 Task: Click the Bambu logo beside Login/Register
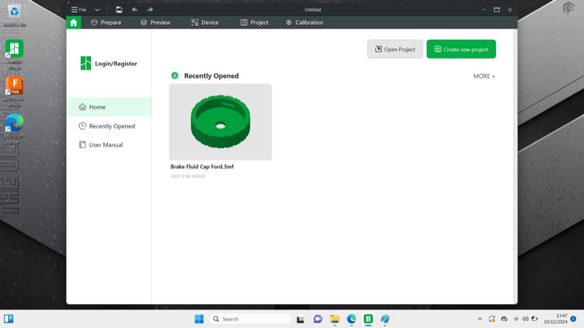[86, 63]
